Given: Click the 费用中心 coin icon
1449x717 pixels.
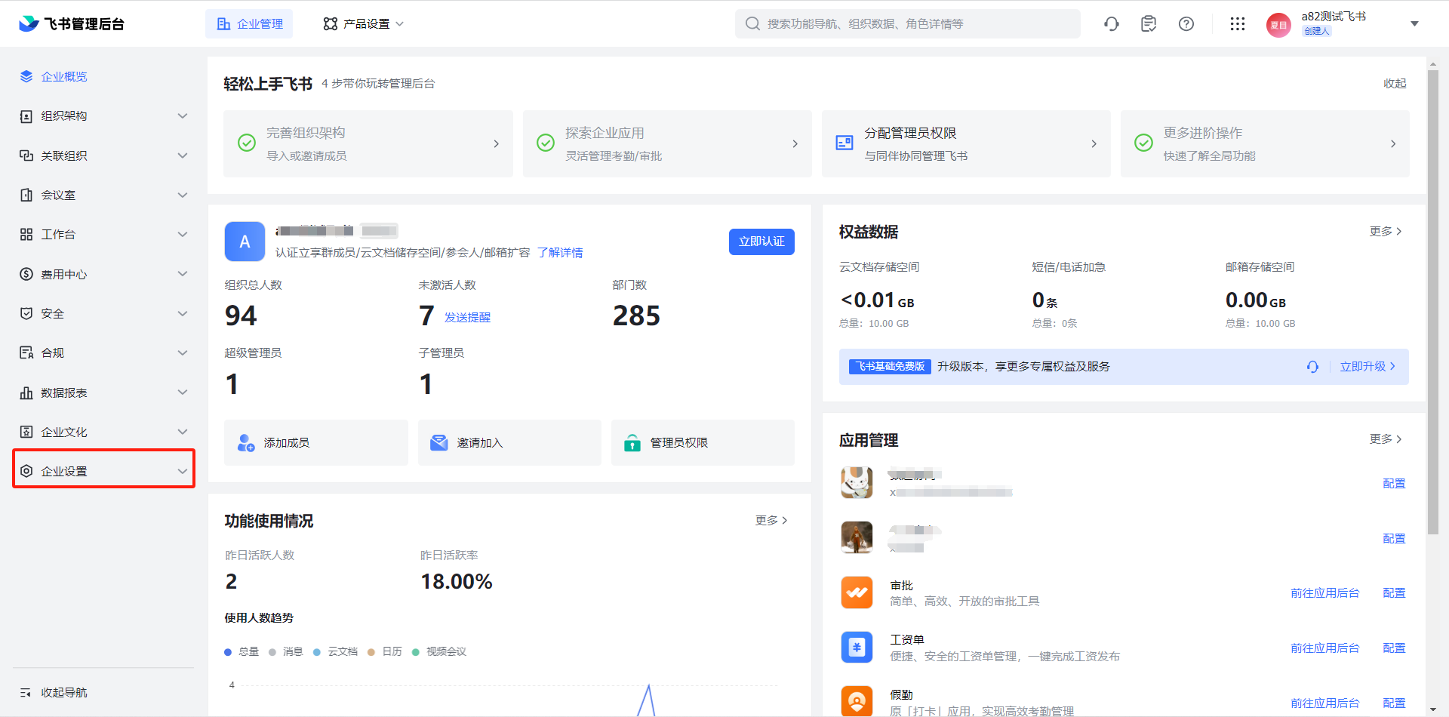Looking at the screenshot, I should [x=26, y=274].
